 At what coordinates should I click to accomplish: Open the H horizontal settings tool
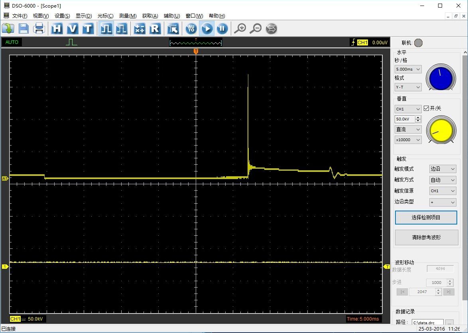point(57,29)
